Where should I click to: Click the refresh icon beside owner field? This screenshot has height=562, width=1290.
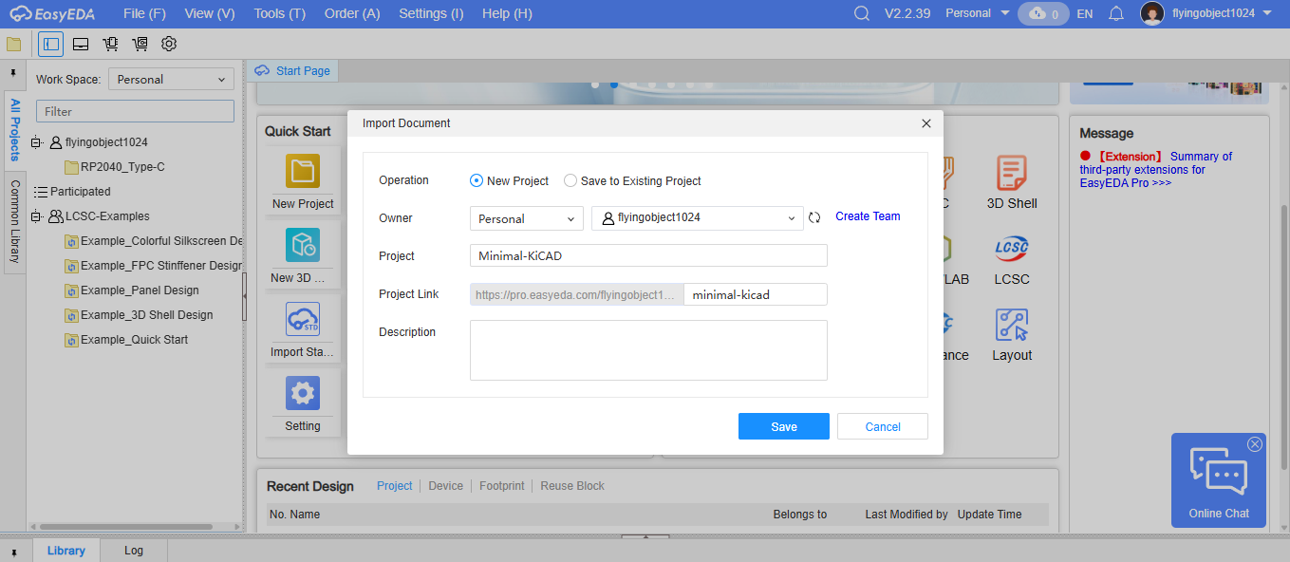(814, 218)
